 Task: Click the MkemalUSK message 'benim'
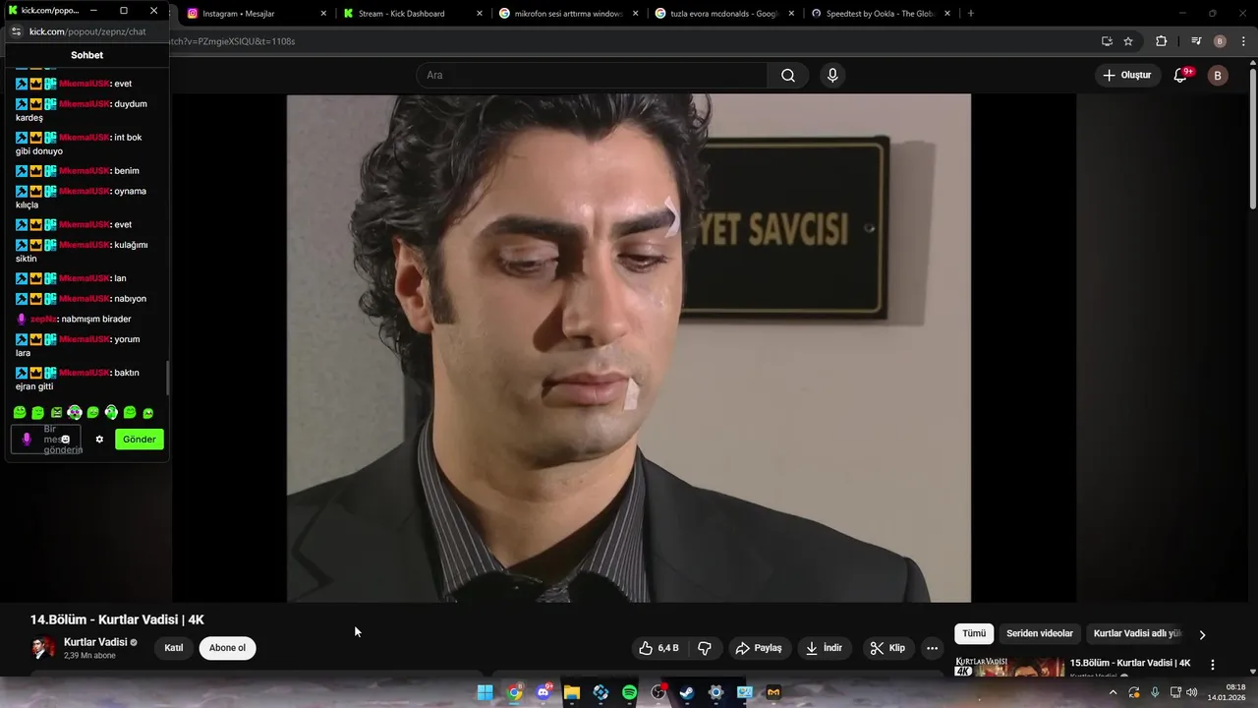click(x=127, y=171)
